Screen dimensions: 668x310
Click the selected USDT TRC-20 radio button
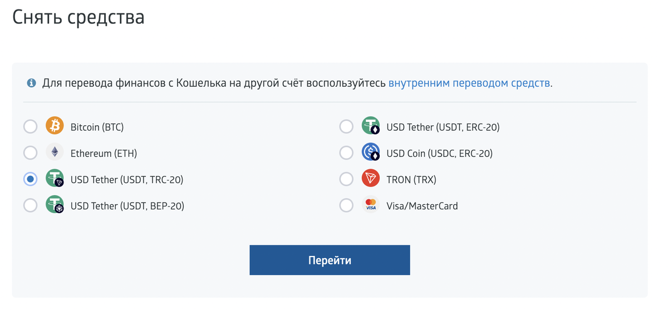click(30, 179)
